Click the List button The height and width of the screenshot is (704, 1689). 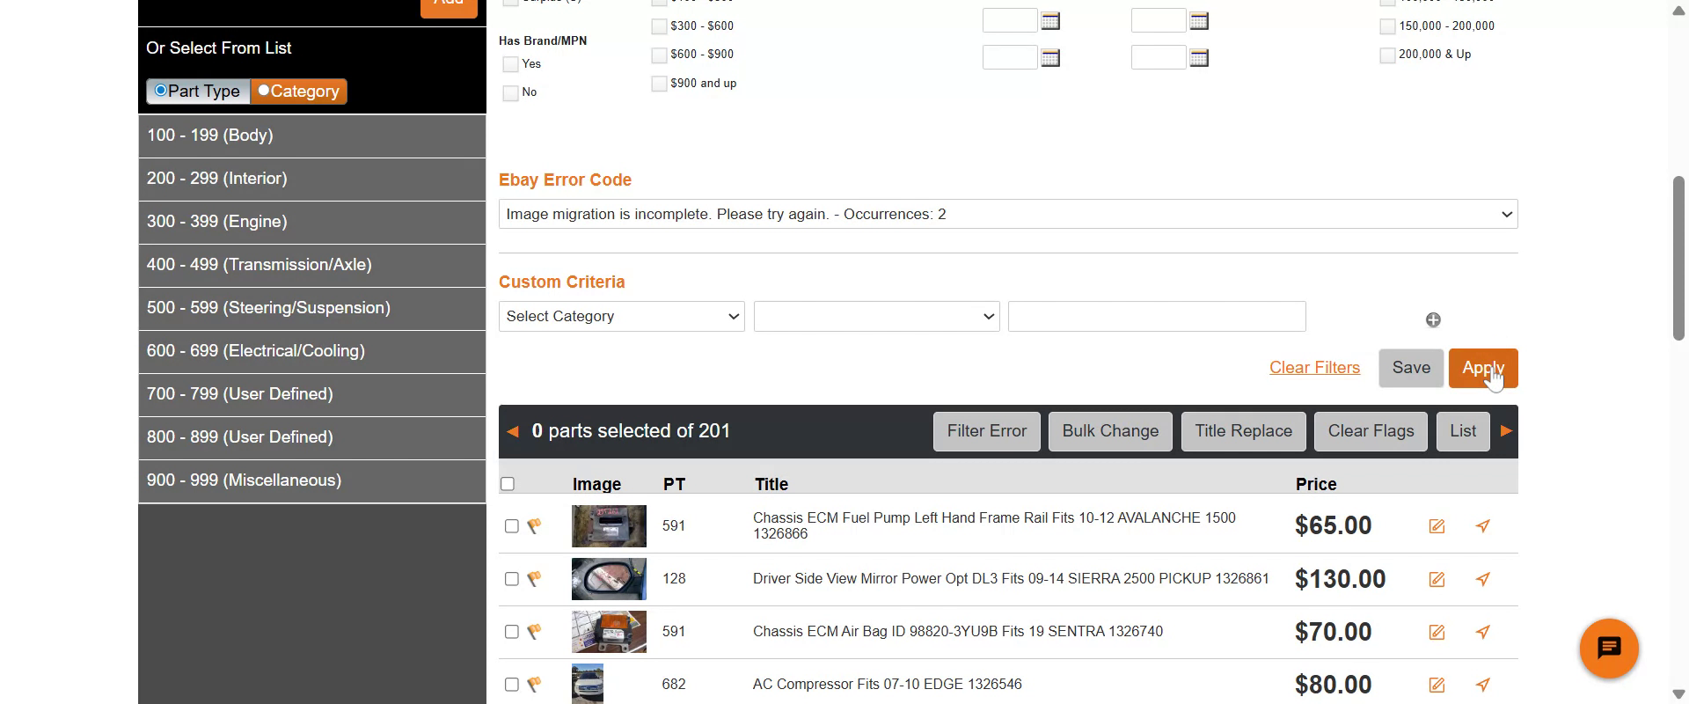[1463, 431]
